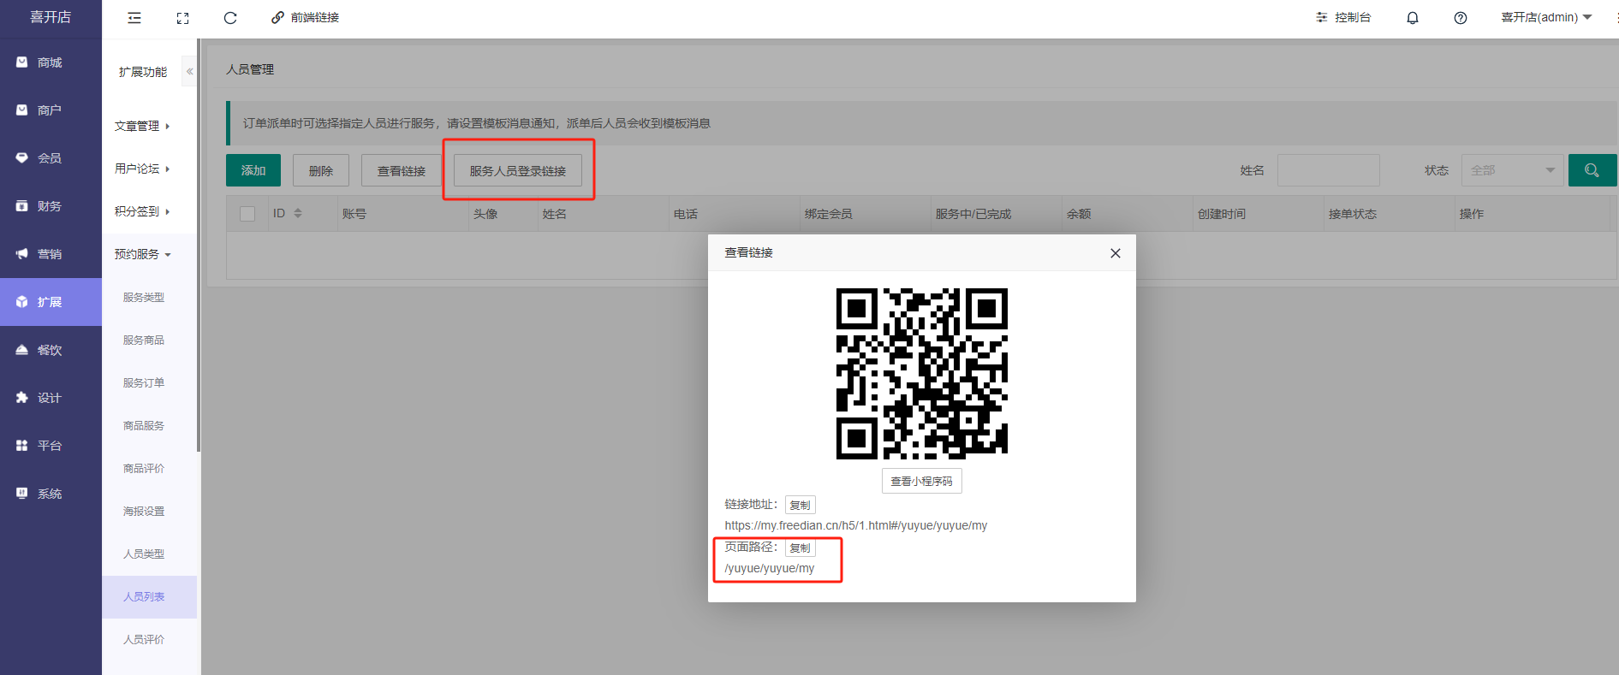Focus the 姓名 search input field

pos(1329,170)
